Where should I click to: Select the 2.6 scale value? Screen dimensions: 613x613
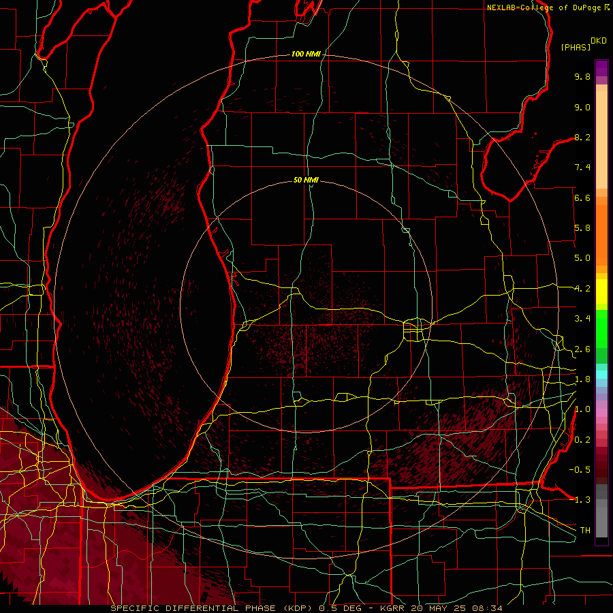[582, 349]
